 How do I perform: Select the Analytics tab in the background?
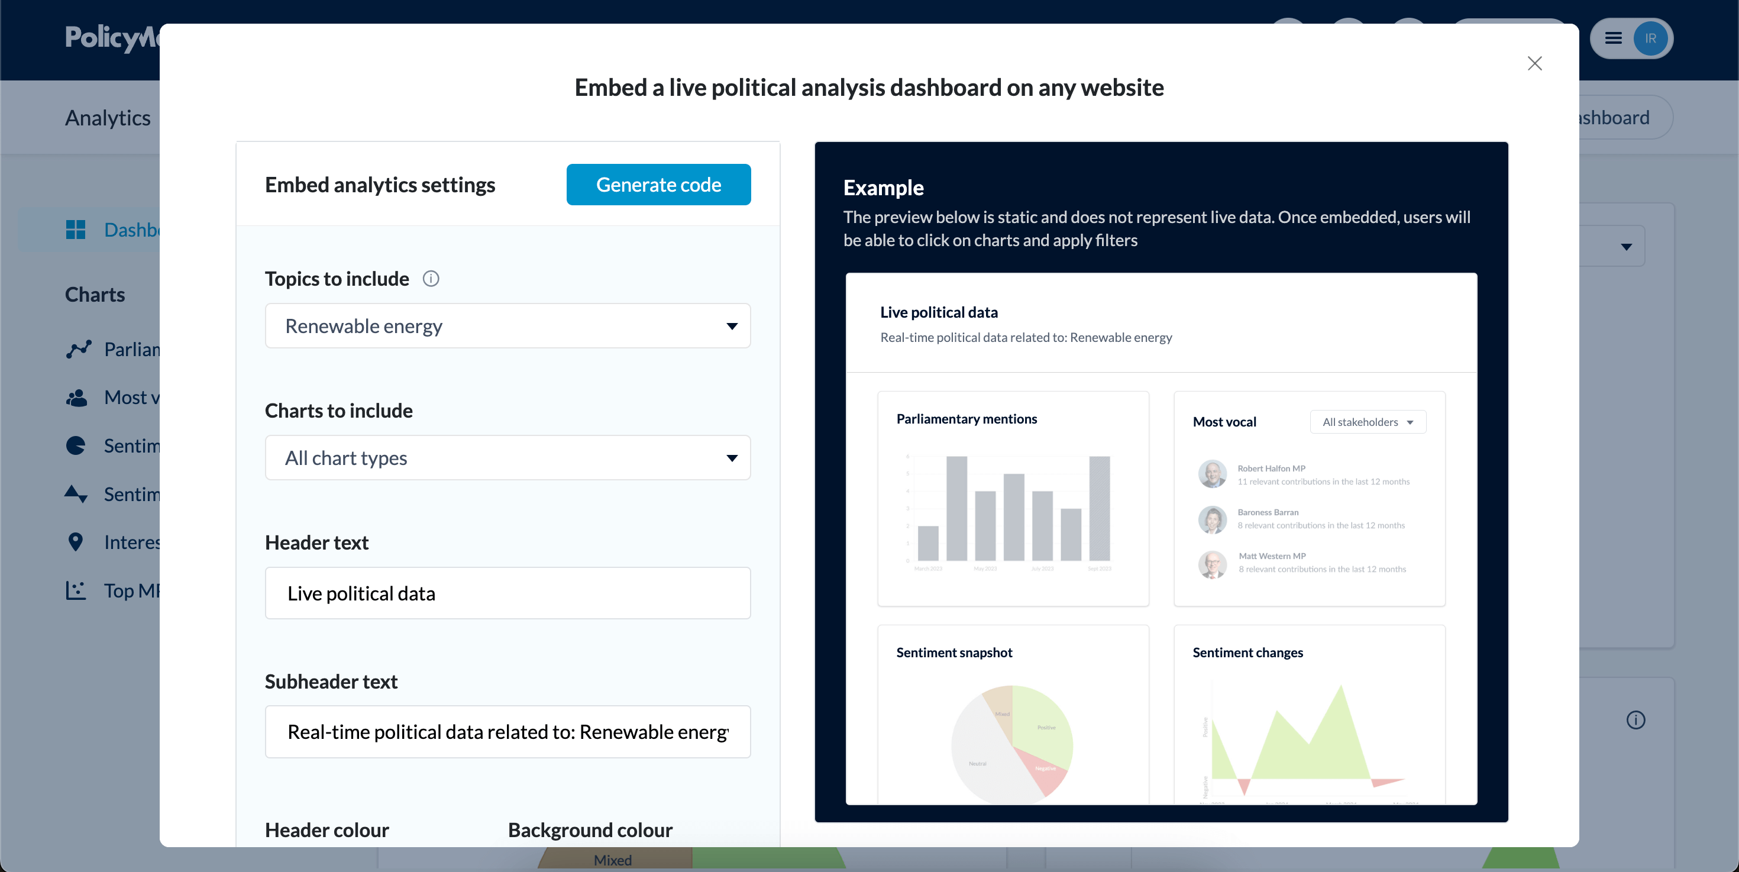pyautogui.click(x=108, y=118)
